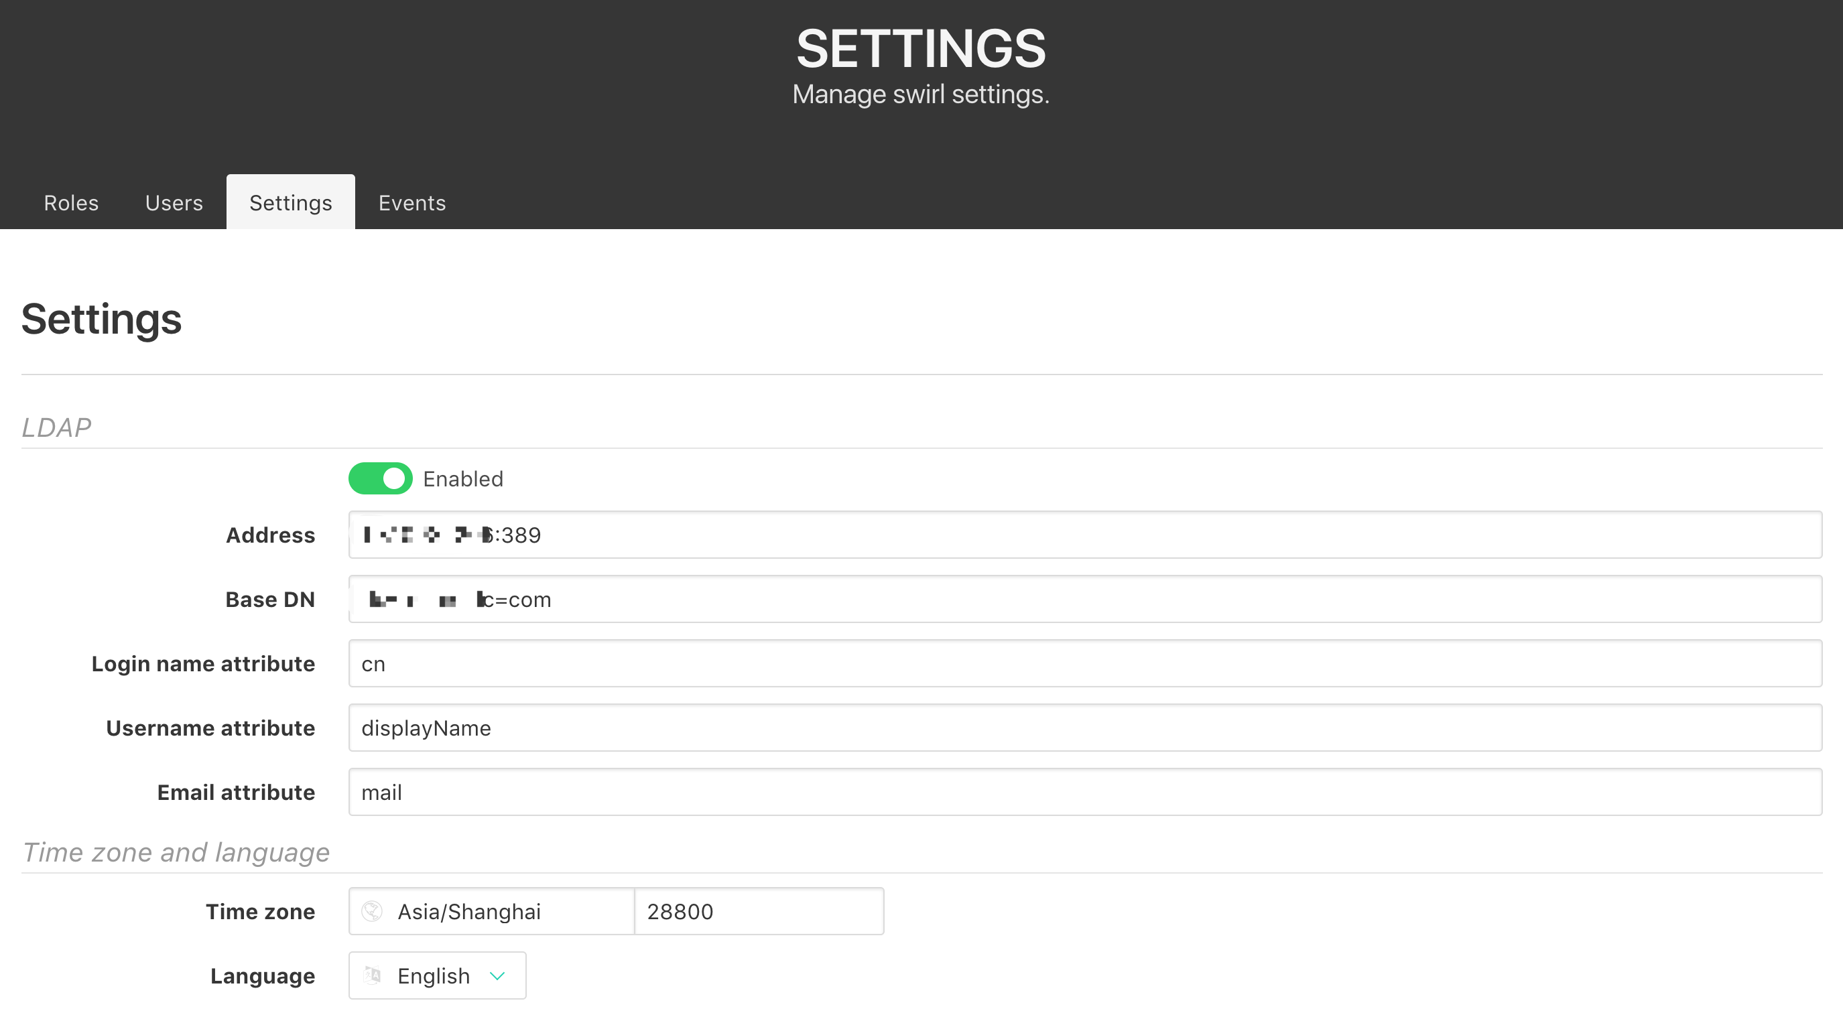The image size is (1843, 1017).
Task: Click the 28800 offset field
Action: pyautogui.click(x=759, y=911)
